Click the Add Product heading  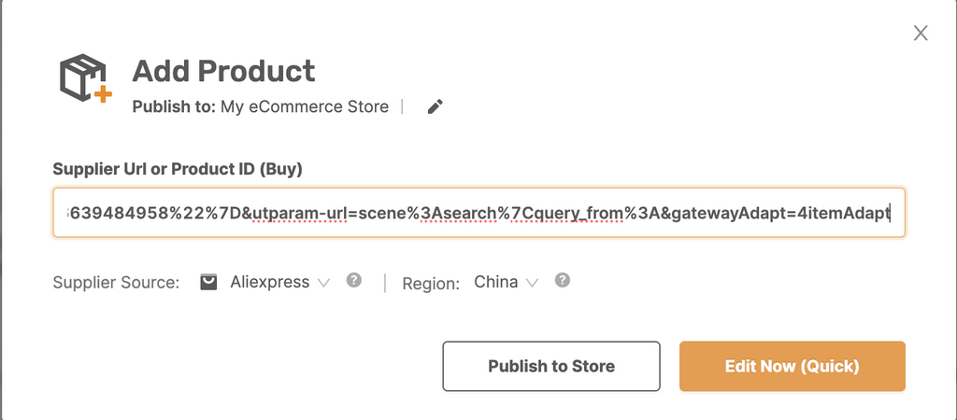coord(223,71)
